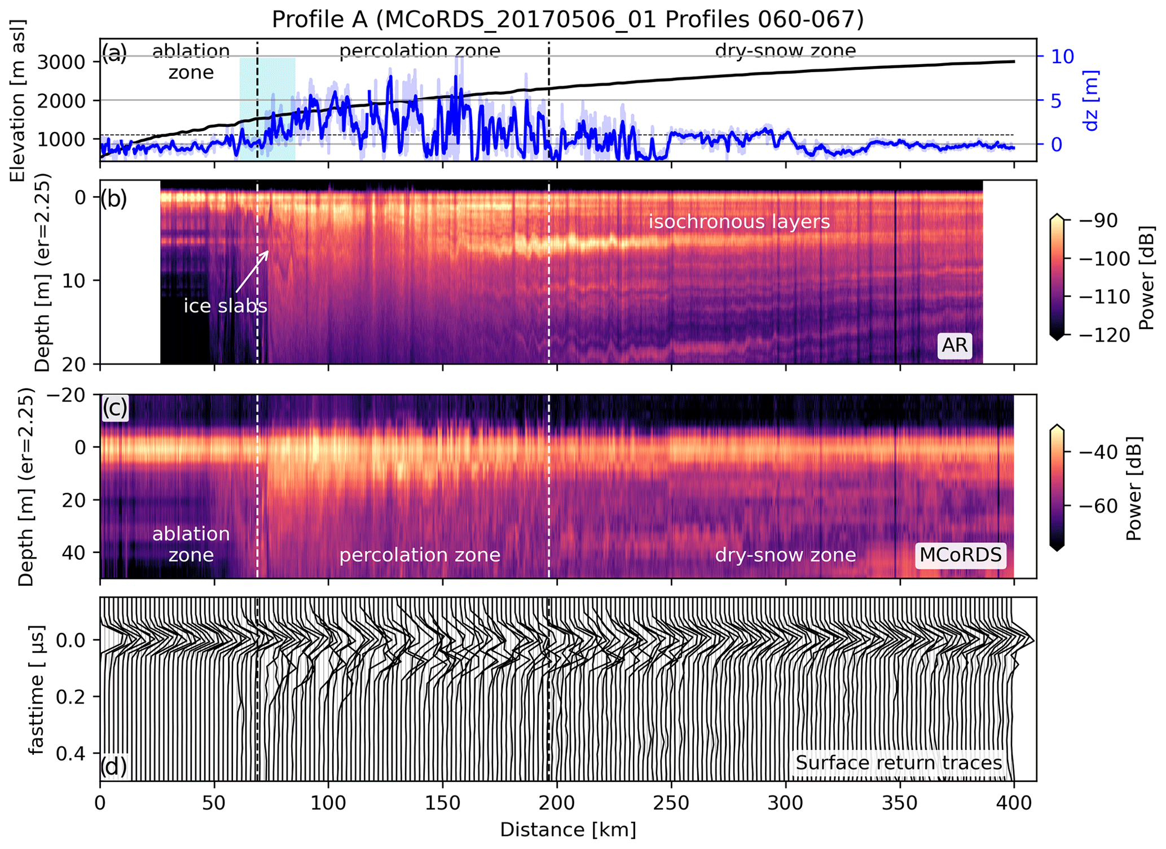Click the AR power colorbar
This screenshot has width=1166, height=849.
coord(1057,276)
